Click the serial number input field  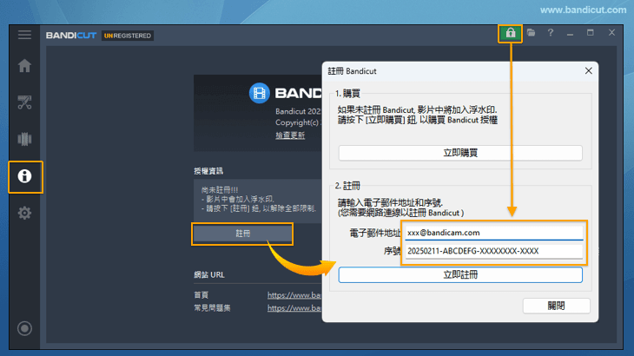pyautogui.click(x=493, y=251)
